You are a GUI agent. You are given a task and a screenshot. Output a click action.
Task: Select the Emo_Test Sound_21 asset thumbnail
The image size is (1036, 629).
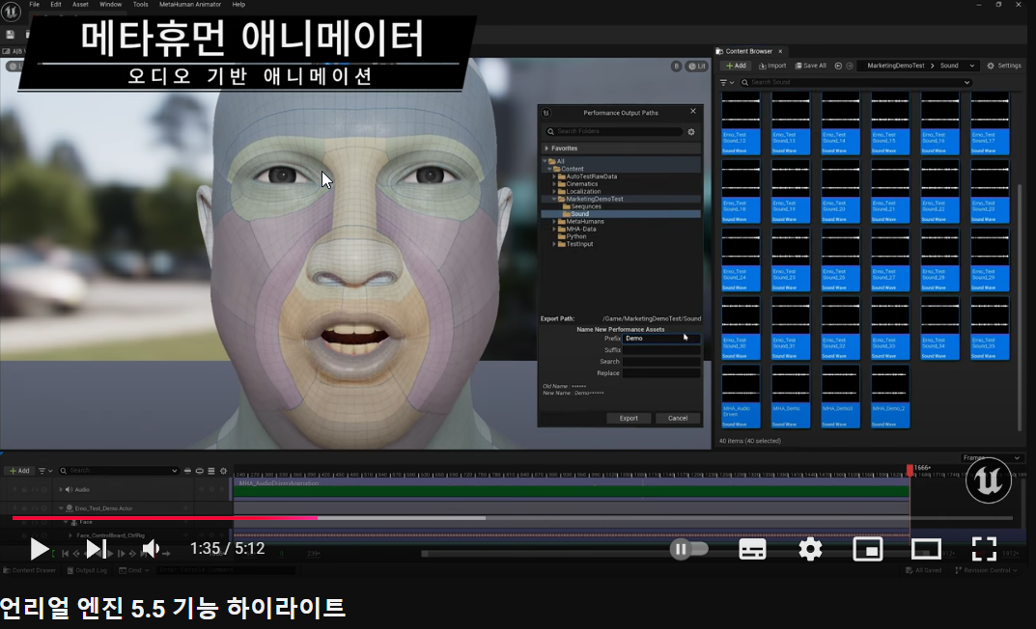click(x=890, y=192)
